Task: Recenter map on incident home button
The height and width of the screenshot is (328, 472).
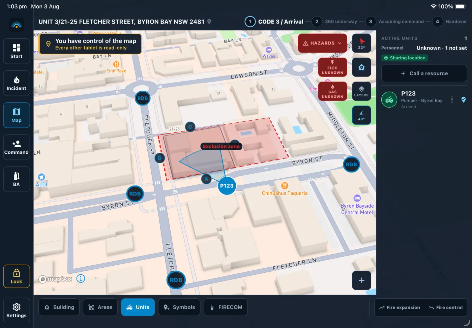Action: pos(362,67)
